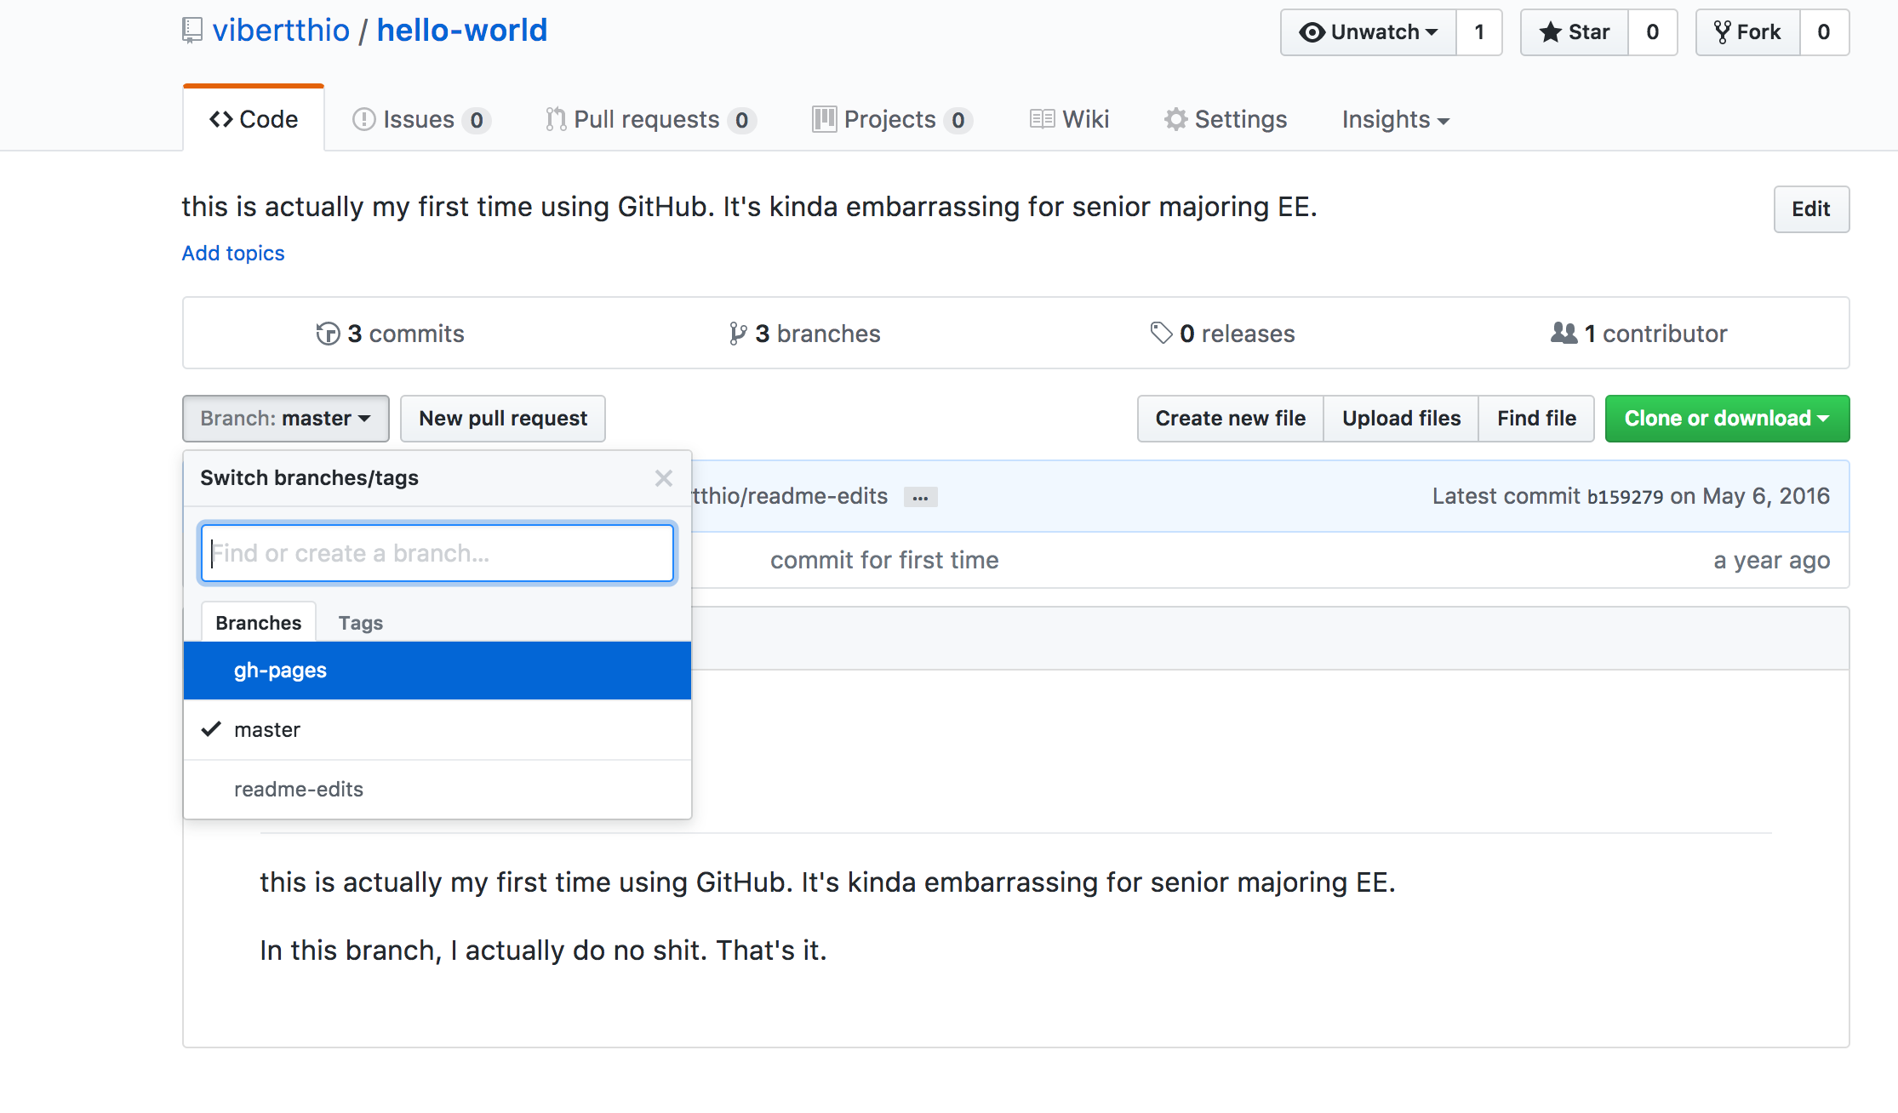
Task: Click the contributors people icon
Action: click(x=1564, y=333)
